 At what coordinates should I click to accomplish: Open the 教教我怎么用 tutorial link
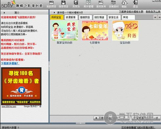tap(153, 12)
